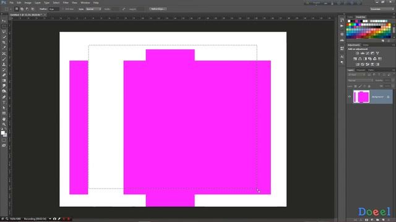
Task: Open the Window menu
Action: (85, 2)
